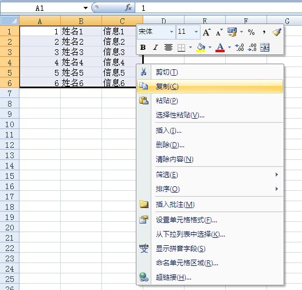Click the Format Cells icon
302x290 pixels.
click(144, 220)
